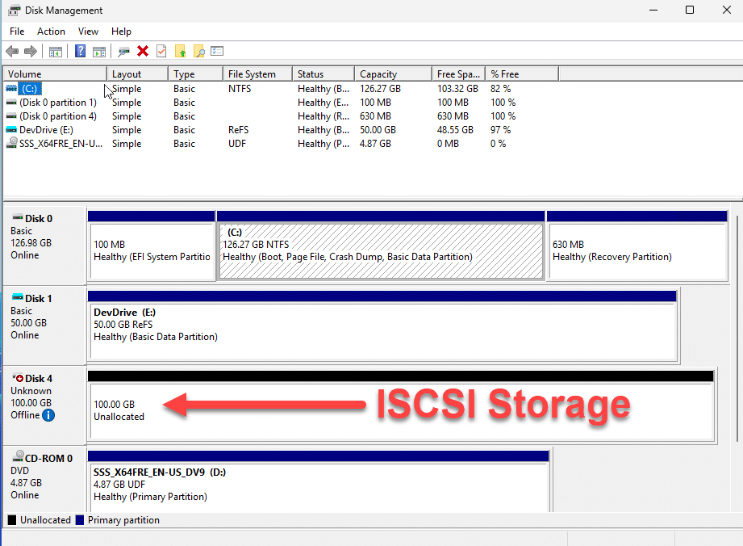This screenshot has height=546, width=743.
Task: Click the folder with up arrow toolbar icon
Action: click(181, 51)
